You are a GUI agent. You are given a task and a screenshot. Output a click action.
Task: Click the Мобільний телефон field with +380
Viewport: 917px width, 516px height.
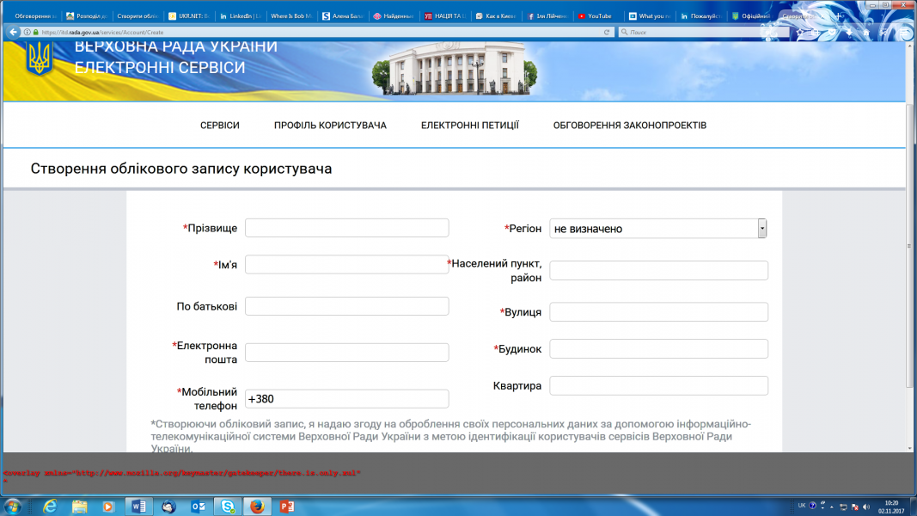346,399
